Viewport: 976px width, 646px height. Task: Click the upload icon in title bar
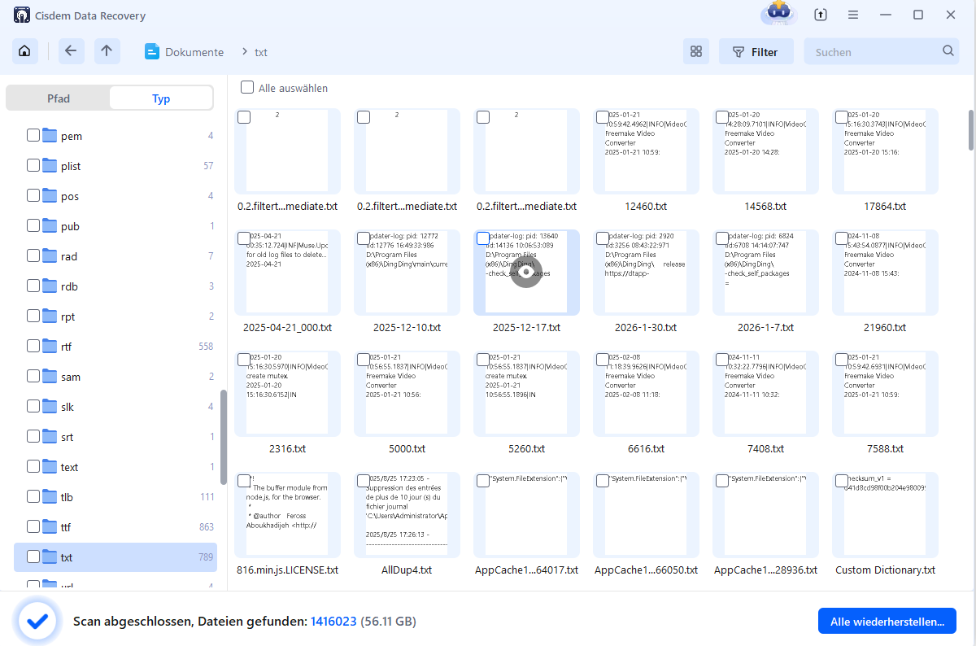(821, 15)
